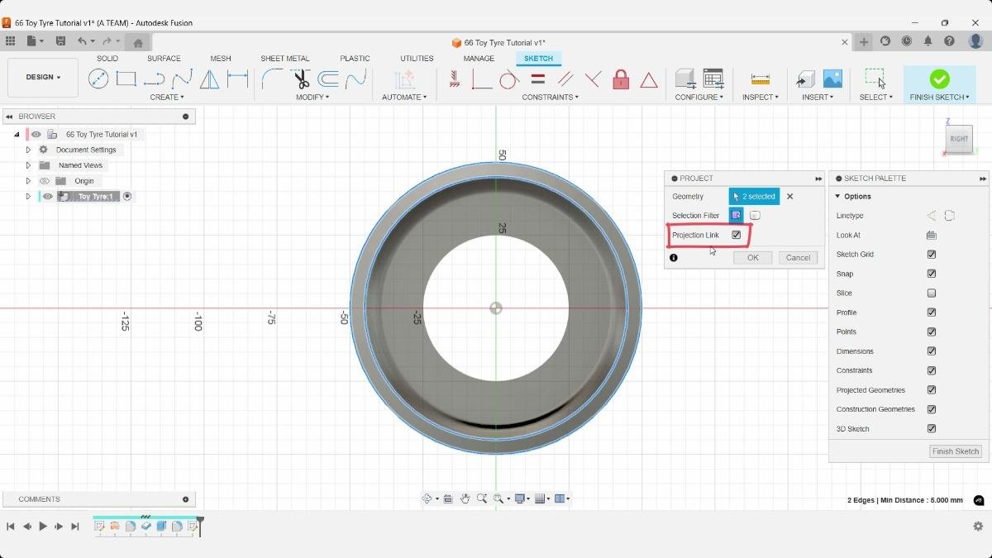Screen dimensions: 992x558
Task: Apply the Parallel constraint
Action: [565, 79]
